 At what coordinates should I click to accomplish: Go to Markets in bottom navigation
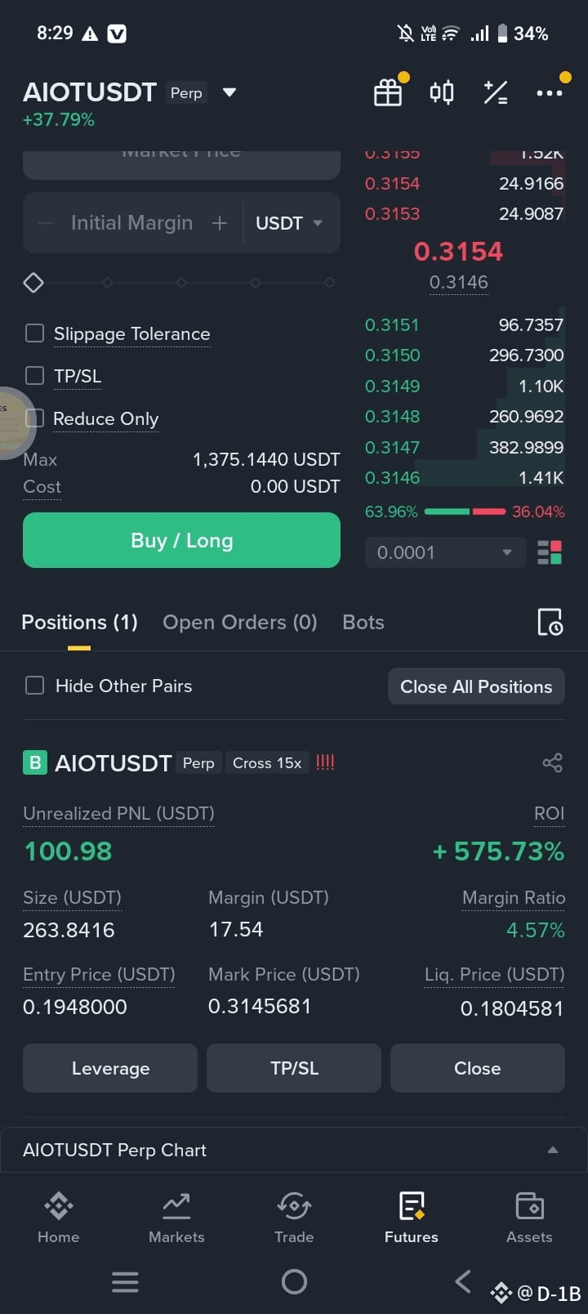click(x=176, y=1218)
